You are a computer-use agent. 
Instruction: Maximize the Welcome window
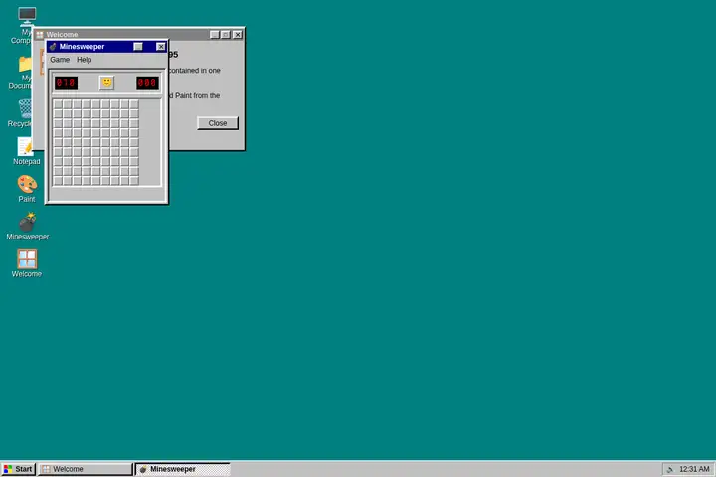226,34
